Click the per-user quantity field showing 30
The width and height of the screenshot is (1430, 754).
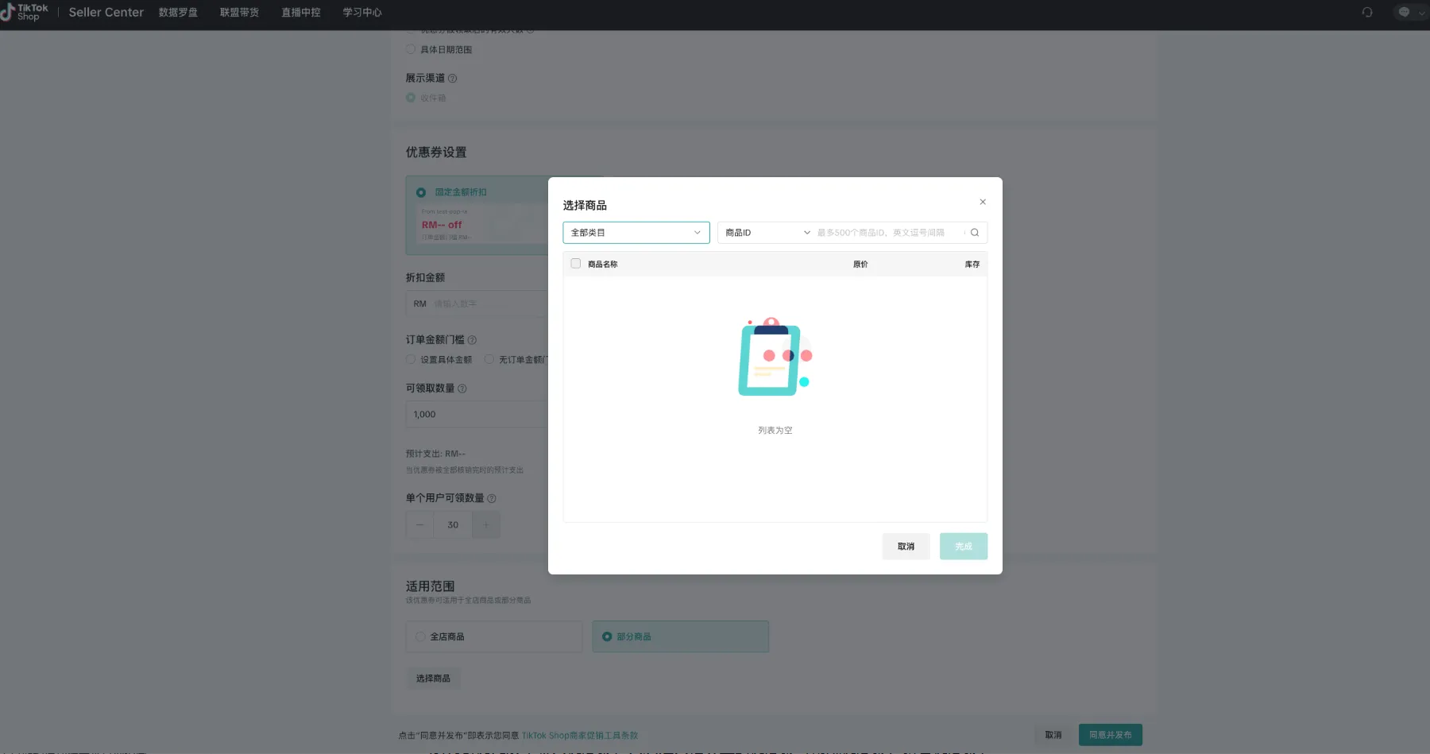pos(453,525)
